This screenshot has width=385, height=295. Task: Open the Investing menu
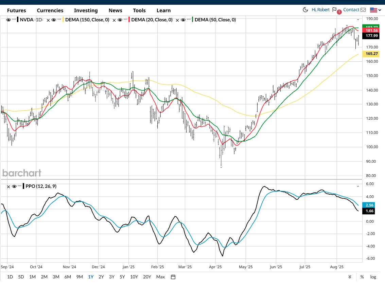tap(86, 11)
